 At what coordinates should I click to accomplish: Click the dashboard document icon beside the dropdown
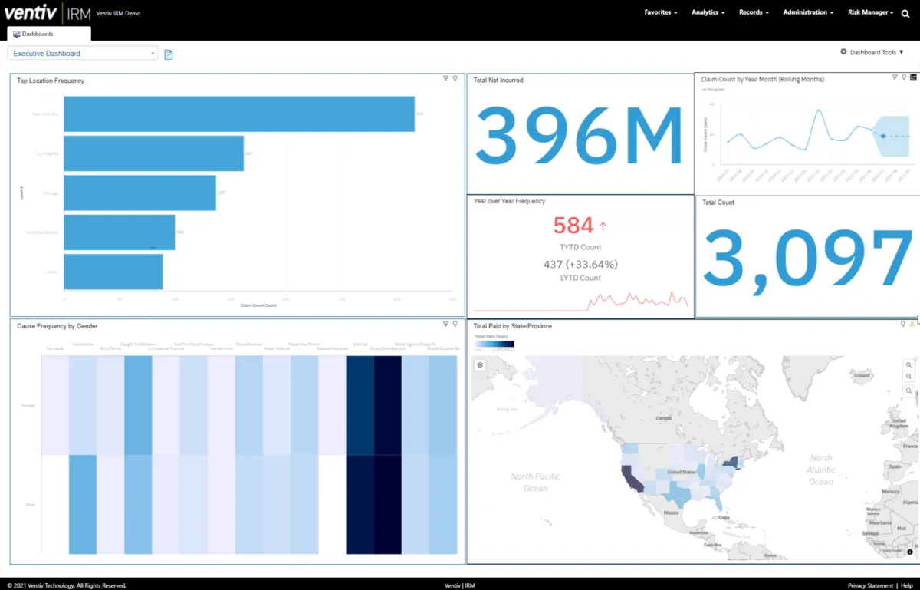[x=169, y=54]
